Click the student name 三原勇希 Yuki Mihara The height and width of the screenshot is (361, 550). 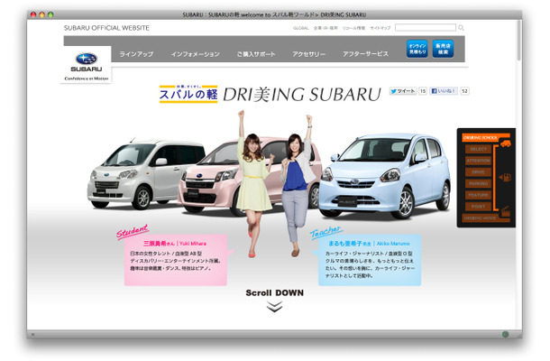tap(175, 244)
